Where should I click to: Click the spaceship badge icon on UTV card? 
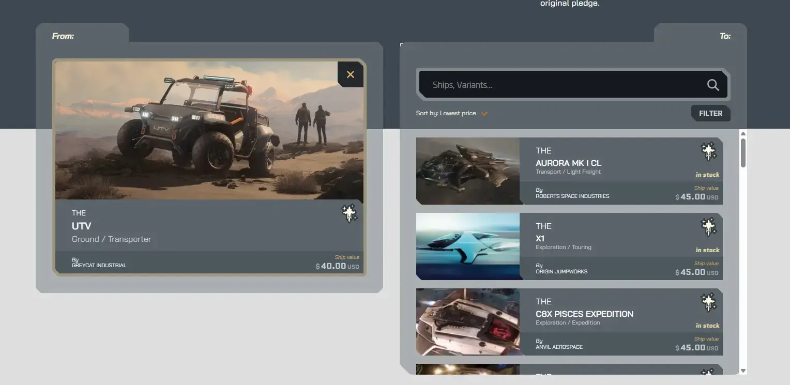coord(349,213)
